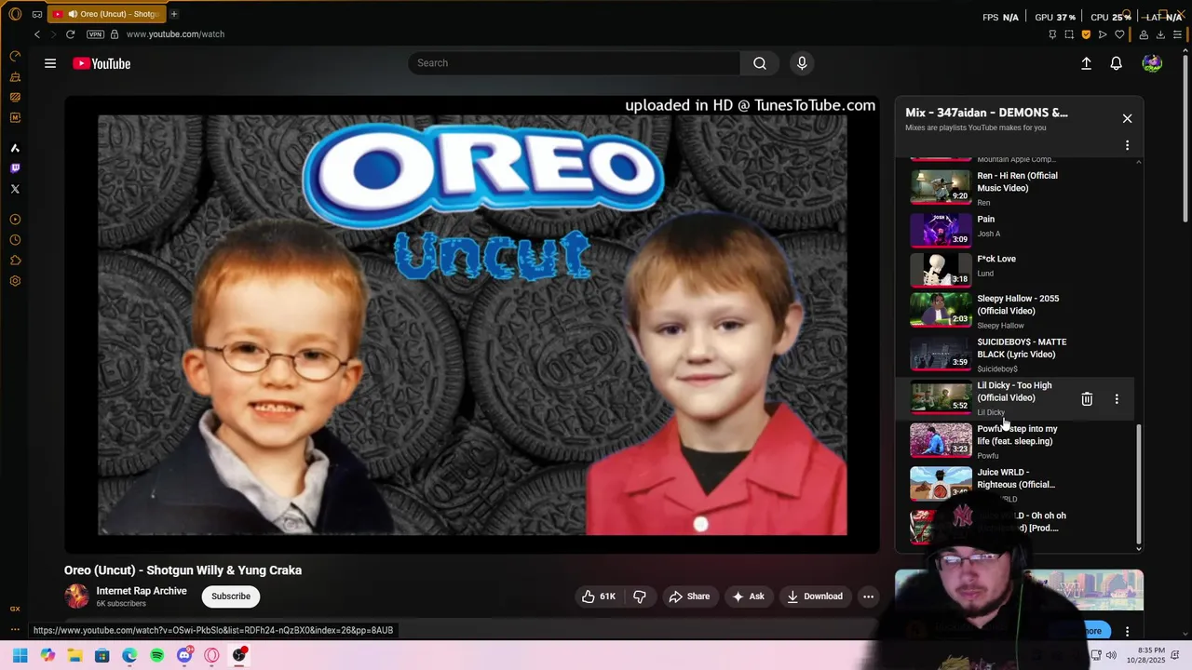The height and width of the screenshot is (670, 1192).
Task: Go to YouTube home via logo
Action: click(102, 63)
